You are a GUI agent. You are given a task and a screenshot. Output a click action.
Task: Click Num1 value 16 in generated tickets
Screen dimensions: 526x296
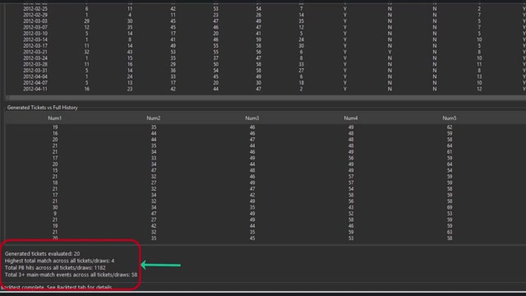pos(55,133)
